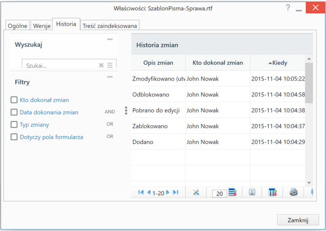Tick the 'Data dokonania zmian' checkbox
Screen dimensions: 326x231
coord(14,112)
